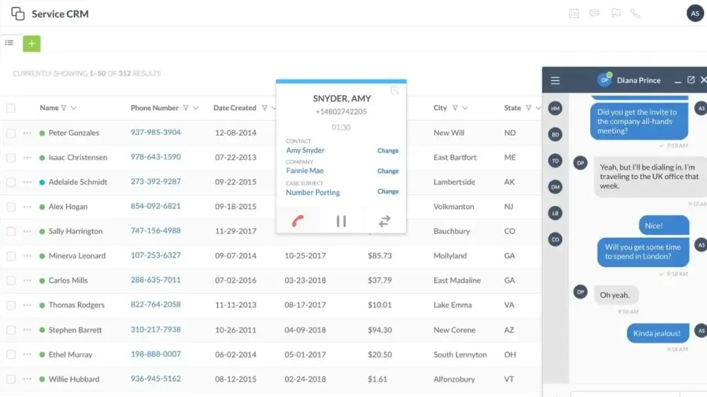Open the phone dialer icon
The image size is (707, 397).
(636, 13)
